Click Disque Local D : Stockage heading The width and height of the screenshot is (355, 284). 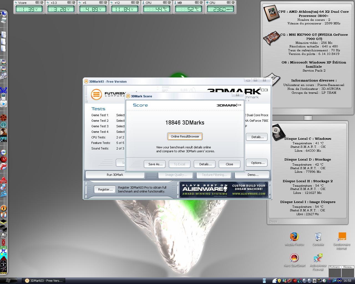tap(308, 159)
